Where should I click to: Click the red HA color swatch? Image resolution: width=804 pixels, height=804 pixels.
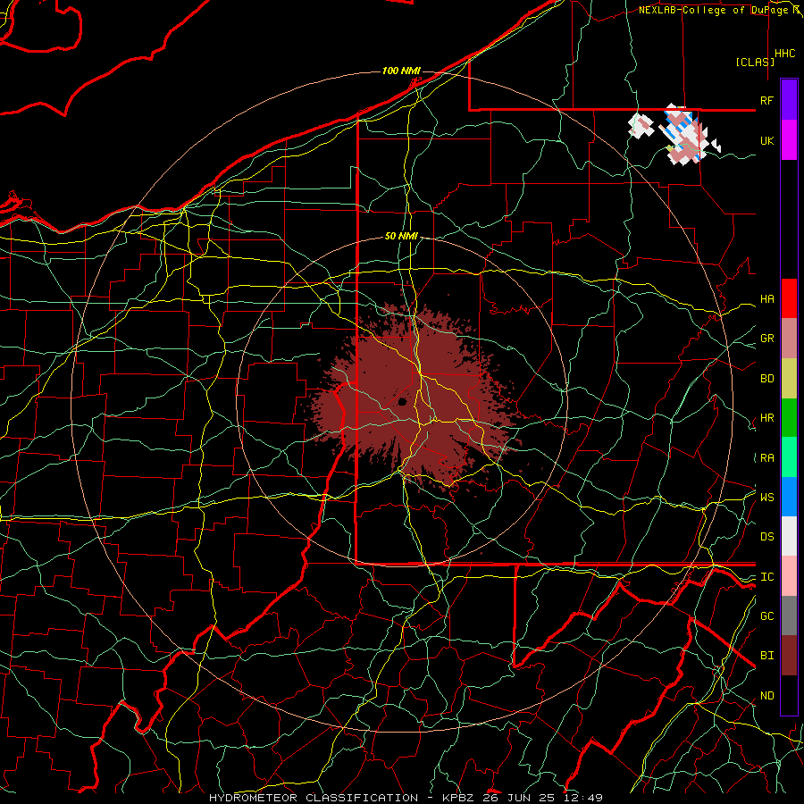(789, 298)
